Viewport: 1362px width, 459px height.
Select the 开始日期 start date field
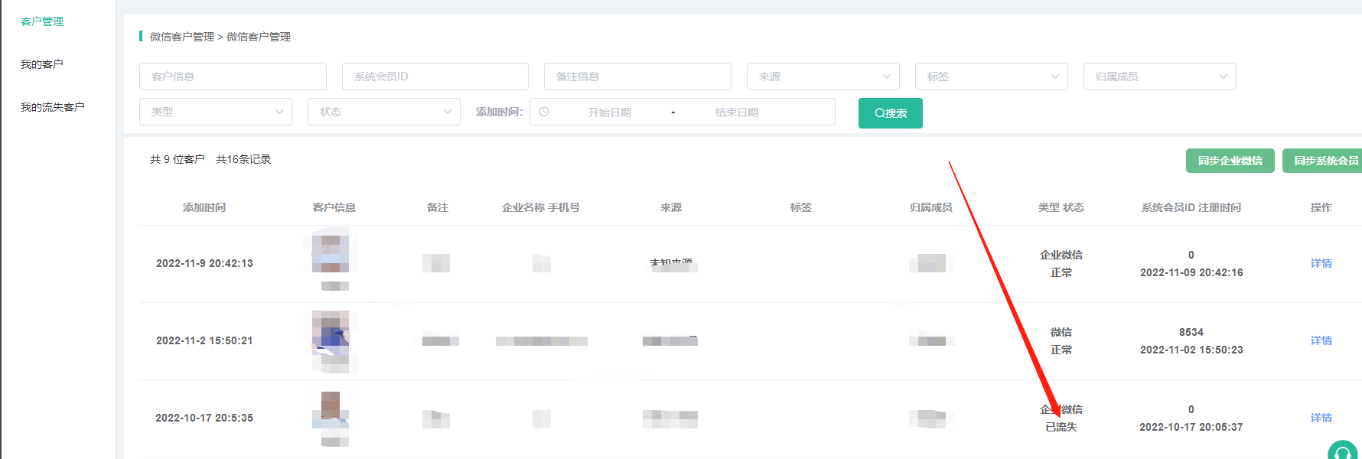[609, 112]
